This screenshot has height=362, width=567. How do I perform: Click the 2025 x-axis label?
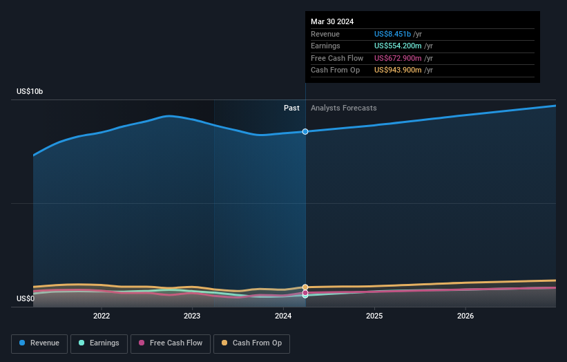[374, 316]
